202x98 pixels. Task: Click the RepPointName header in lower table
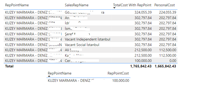59,73
